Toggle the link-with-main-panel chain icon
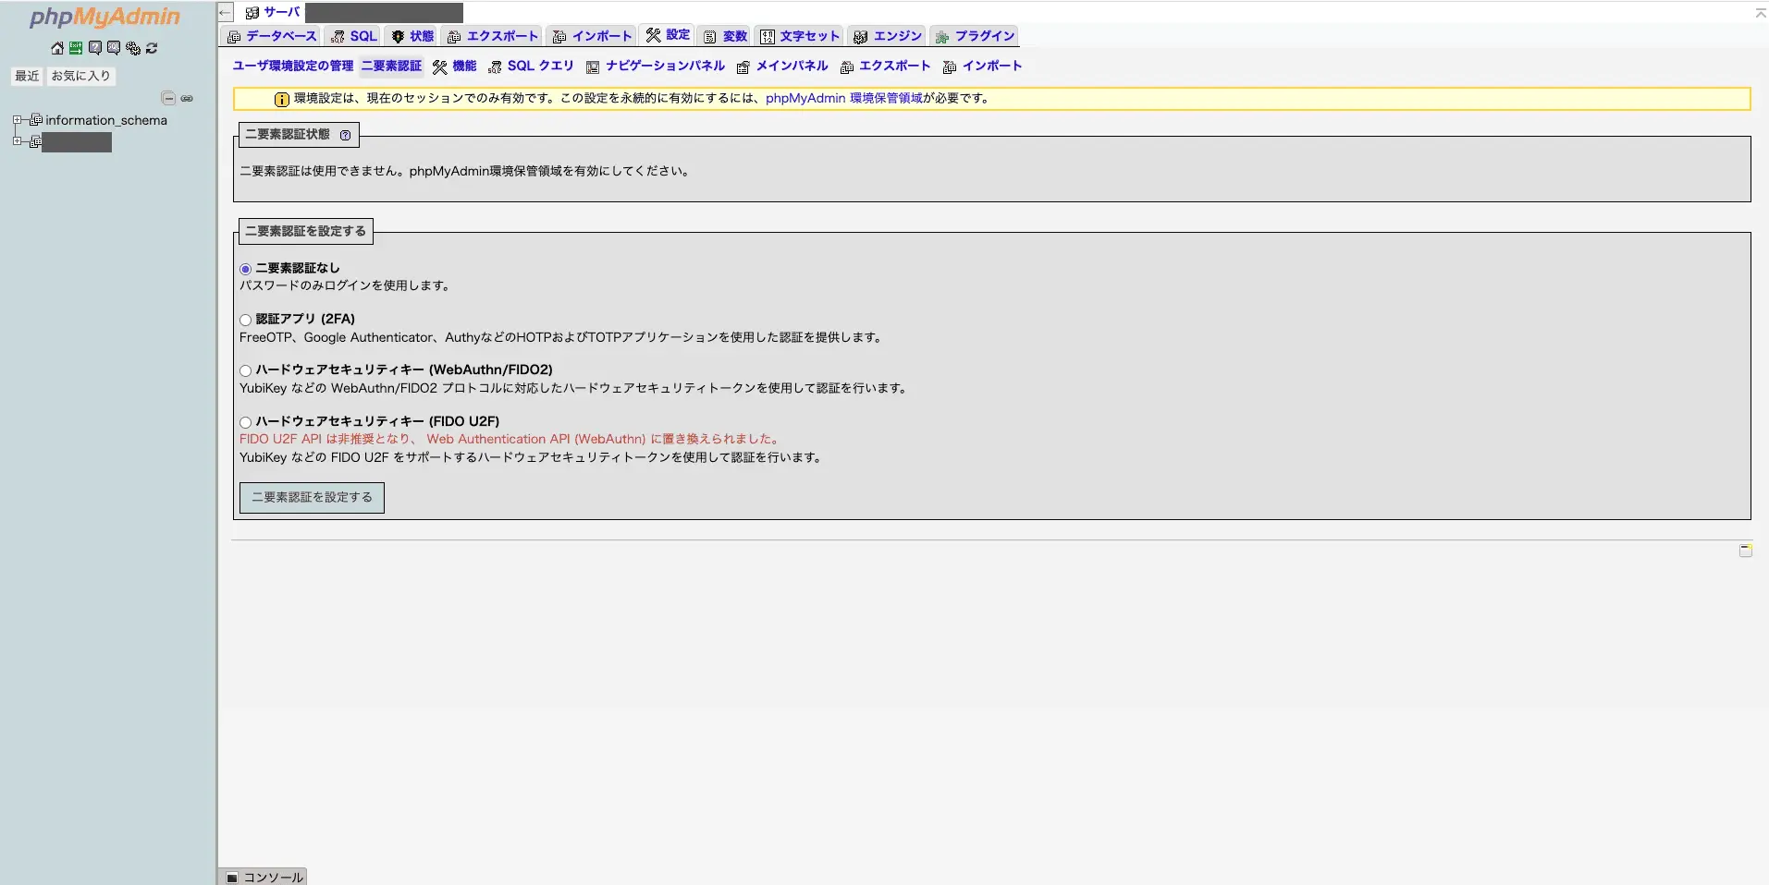The height and width of the screenshot is (885, 1769). [x=187, y=98]
